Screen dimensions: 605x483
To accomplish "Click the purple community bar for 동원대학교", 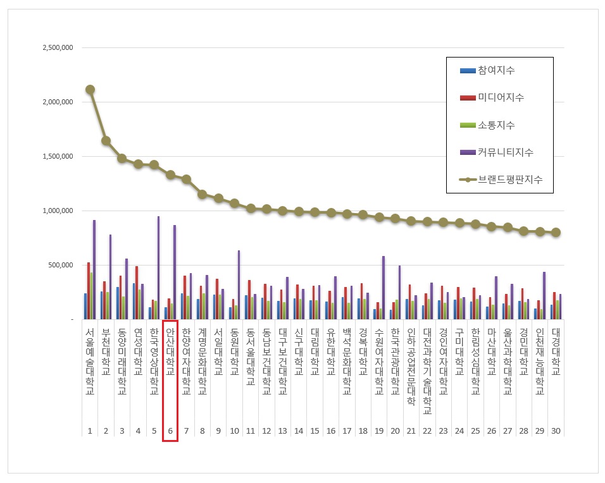I will pyautogui.click(x=239, y=285).
